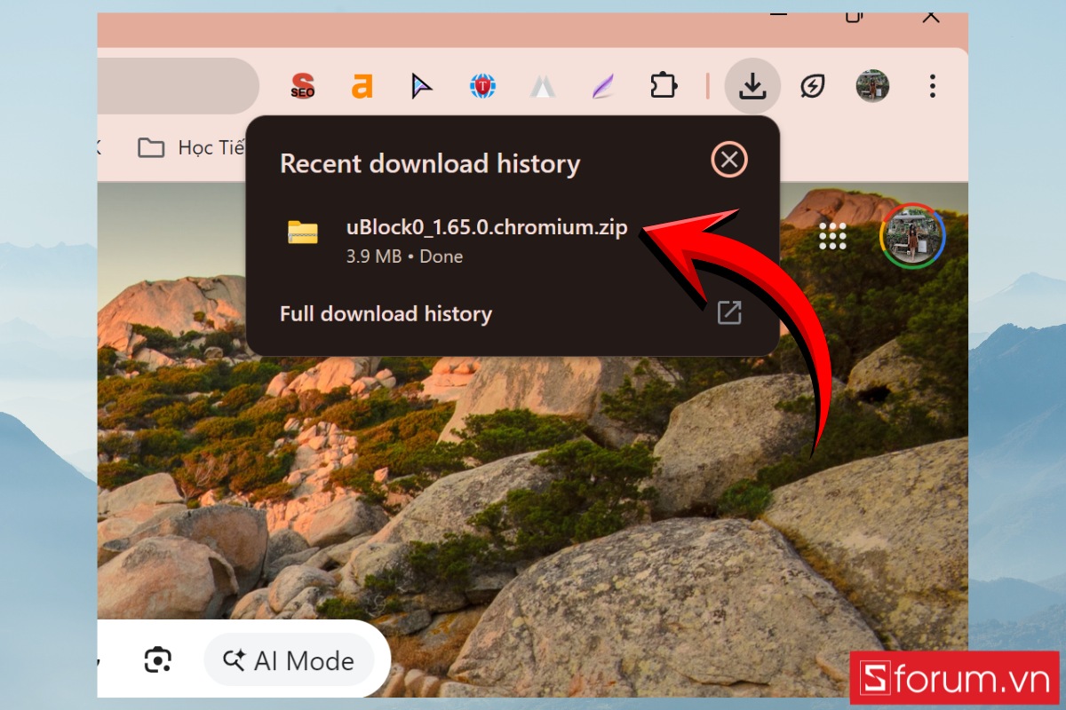This screenshot has width=1066, height=710.
Task: Open Google Lens camera icon in search bar
Action: pyautogui.click(x=158, y=660)
